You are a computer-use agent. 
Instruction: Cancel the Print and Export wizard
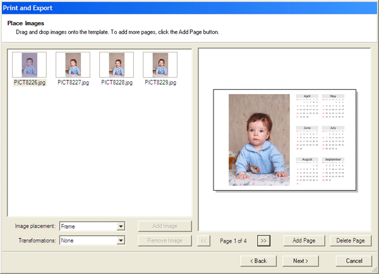pyautogui.click(x=354, y=261)
